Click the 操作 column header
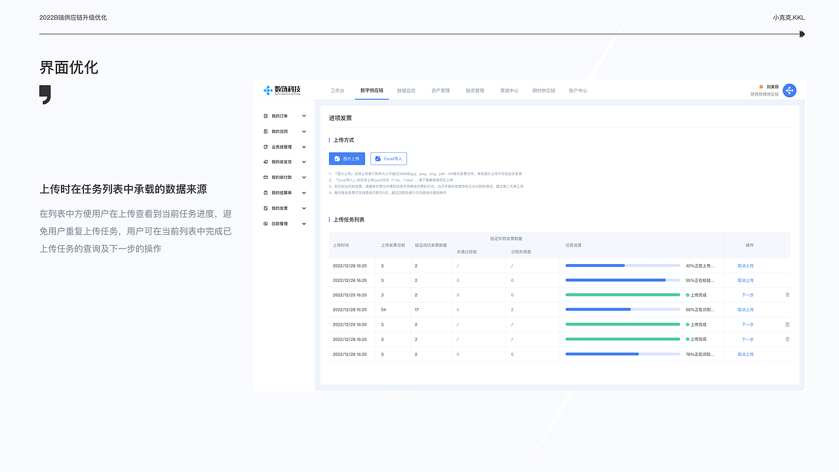The height and width of the screenshot is (472, 839). [749, 245]
